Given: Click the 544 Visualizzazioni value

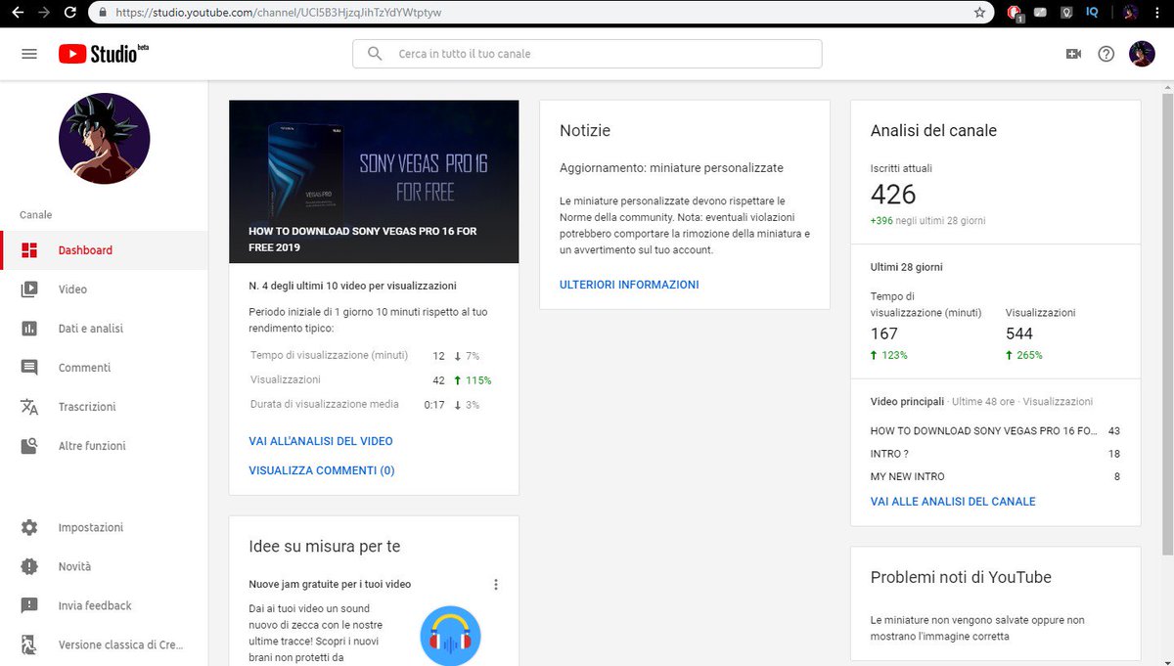Looking at the screenshot, I should point(1019,333).
